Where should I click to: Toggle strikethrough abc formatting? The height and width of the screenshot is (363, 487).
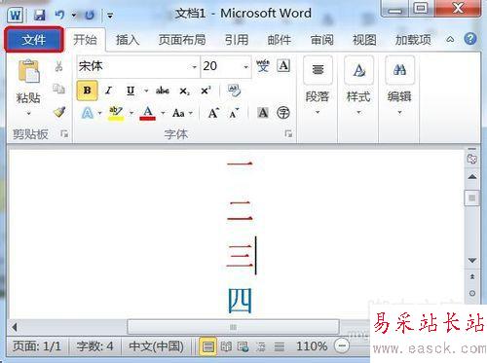coord(163,91)
